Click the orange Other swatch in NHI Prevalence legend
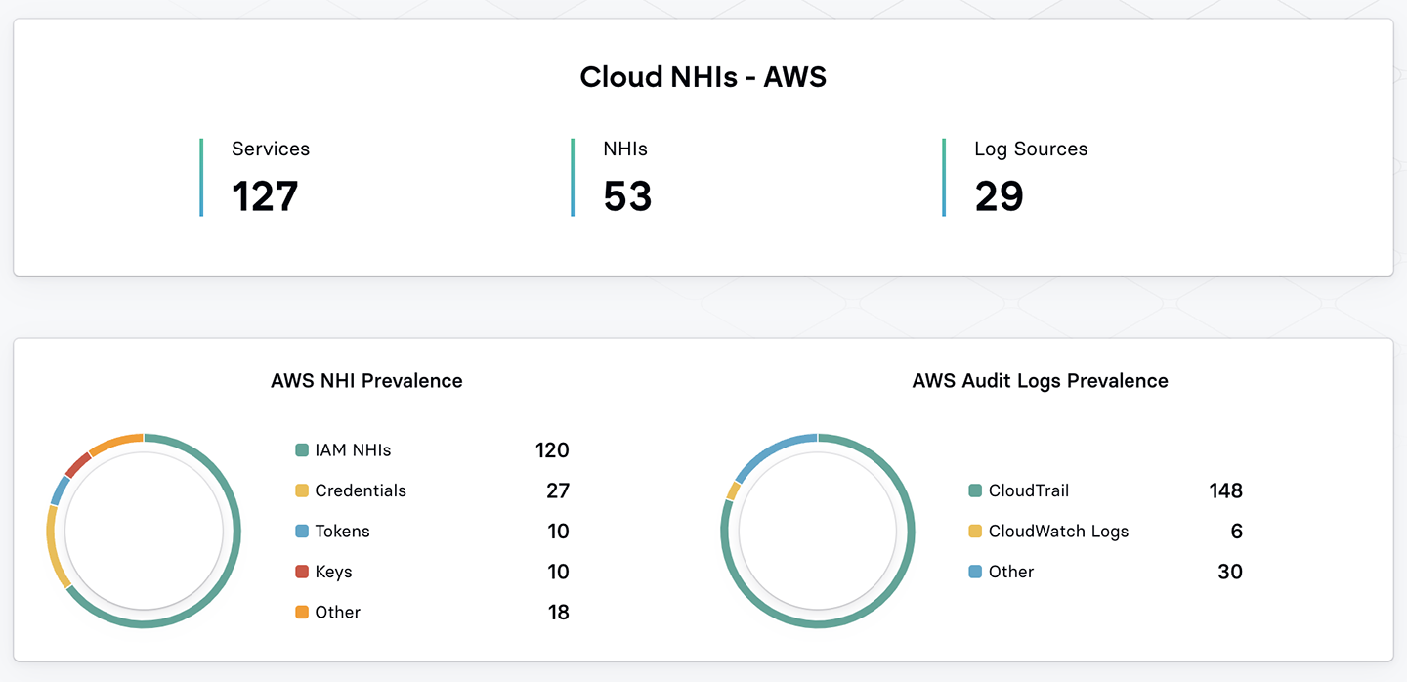 [x=302, y=613]
